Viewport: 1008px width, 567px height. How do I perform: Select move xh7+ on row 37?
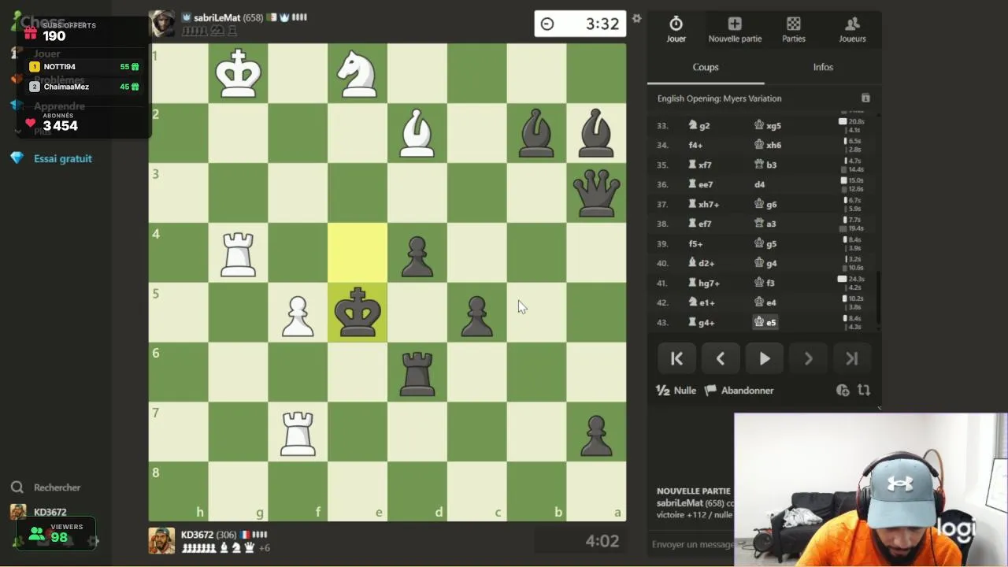703,204
